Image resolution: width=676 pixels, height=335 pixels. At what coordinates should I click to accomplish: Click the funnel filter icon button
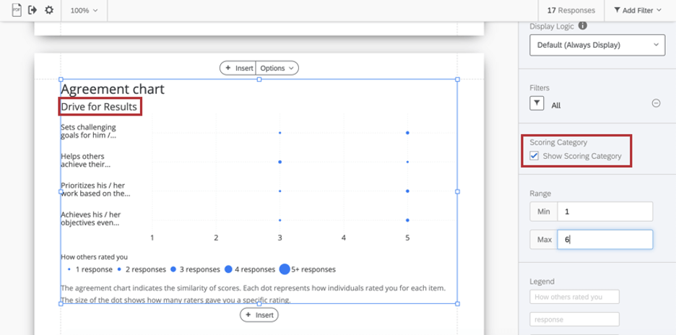[537, 103]
